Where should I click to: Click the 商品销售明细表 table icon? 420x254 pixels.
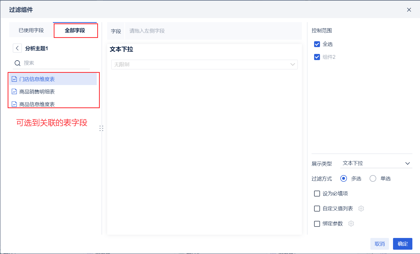(14, 92)
